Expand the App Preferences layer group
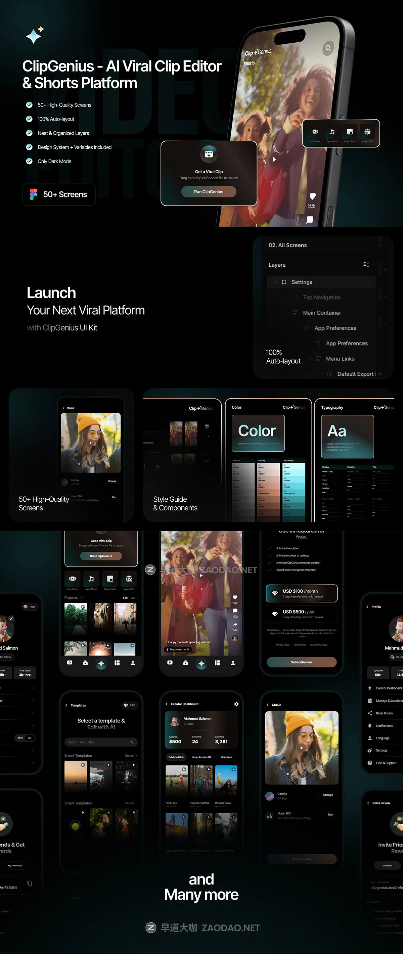This screenshot has height=954, width=403. [299, 328]
